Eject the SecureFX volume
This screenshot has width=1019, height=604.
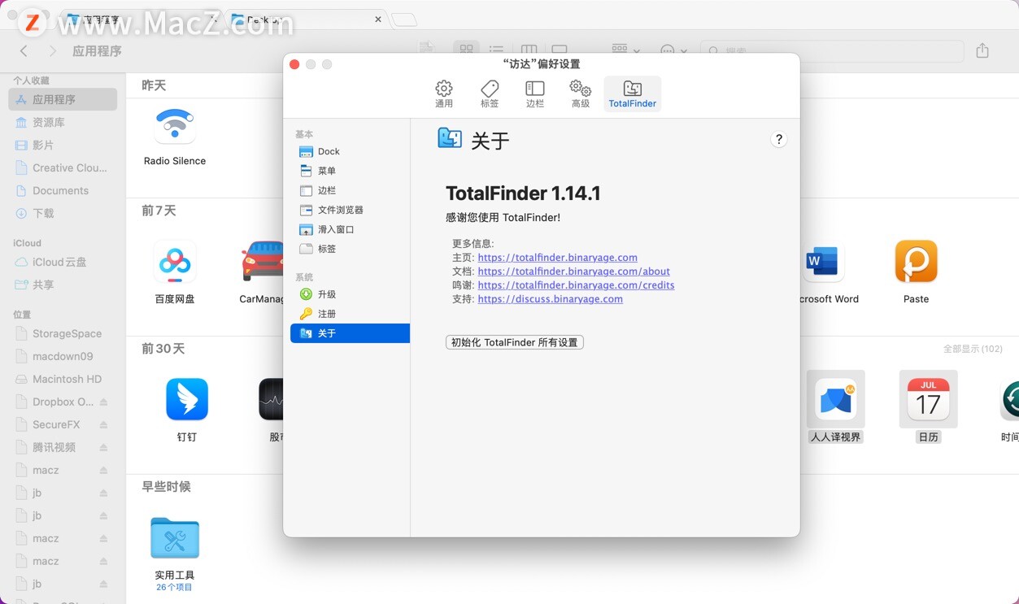[x=104, y=425]
